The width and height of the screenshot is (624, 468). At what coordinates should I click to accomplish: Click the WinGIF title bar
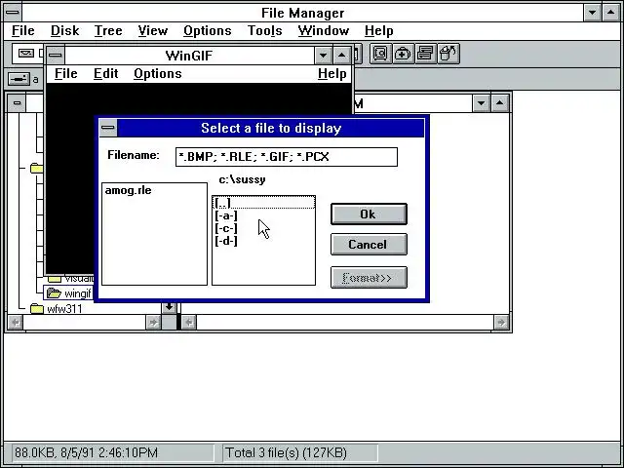tap(189, 56)
